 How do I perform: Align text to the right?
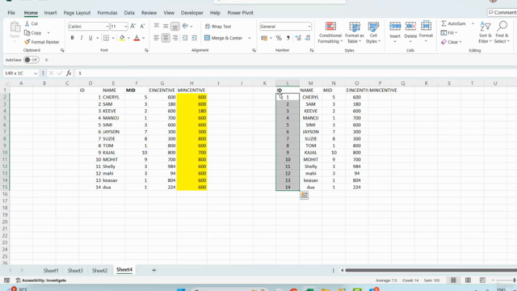[175, 38]
